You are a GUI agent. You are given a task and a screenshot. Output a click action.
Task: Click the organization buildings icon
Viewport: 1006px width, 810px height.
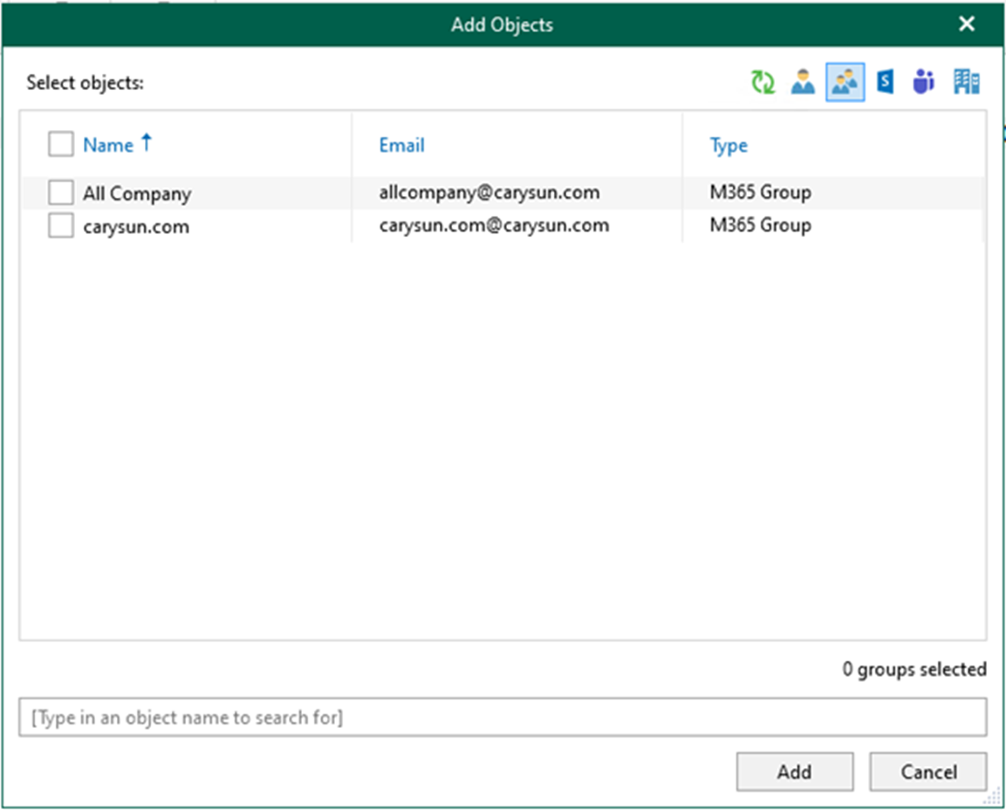point(966,83)
